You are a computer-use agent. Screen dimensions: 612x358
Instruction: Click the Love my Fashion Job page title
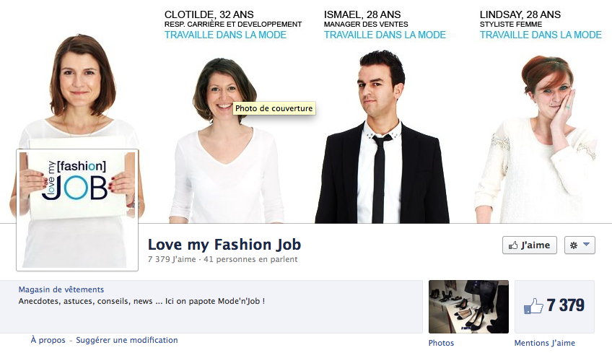pyautogui.click(x=224, y=245)
